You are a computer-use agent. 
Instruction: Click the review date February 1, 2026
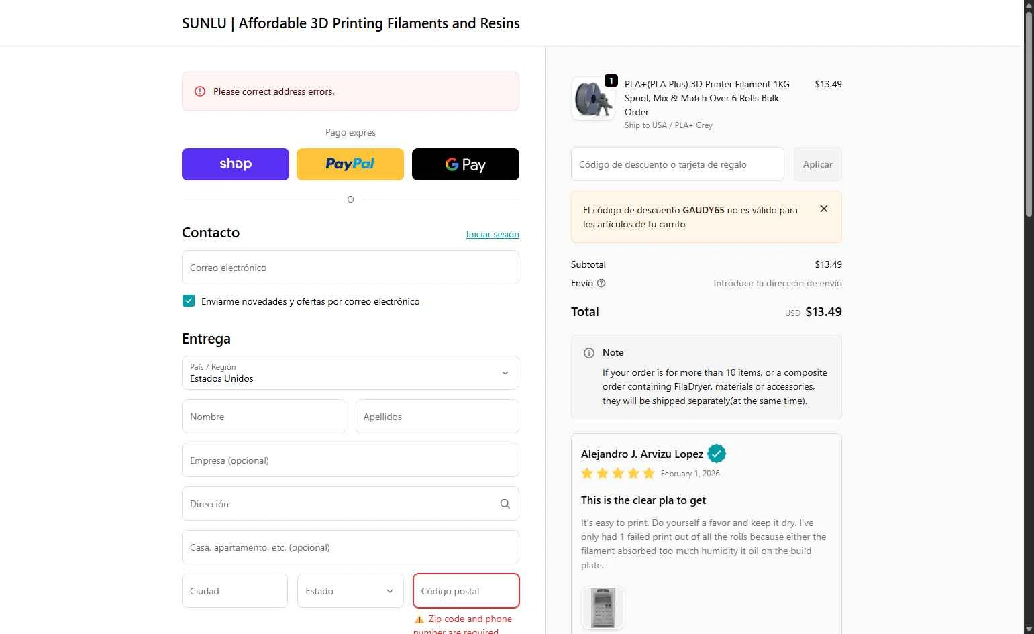coord(690,474)
